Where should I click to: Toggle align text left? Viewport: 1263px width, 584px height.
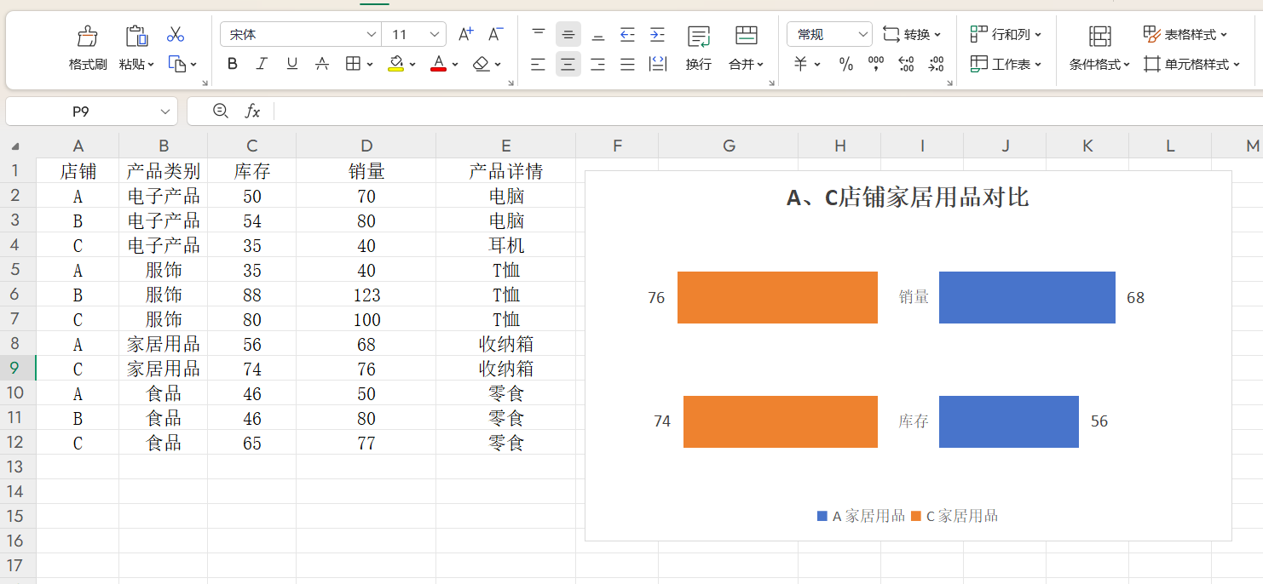(538, 64)
